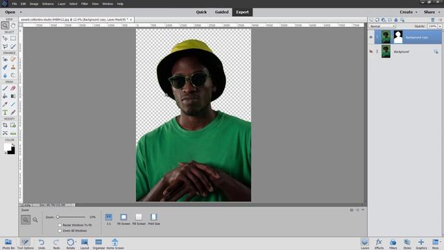The height and width of the screenshot is (250, 444).
Task: Open the File menu
Action: coord(15,4)
